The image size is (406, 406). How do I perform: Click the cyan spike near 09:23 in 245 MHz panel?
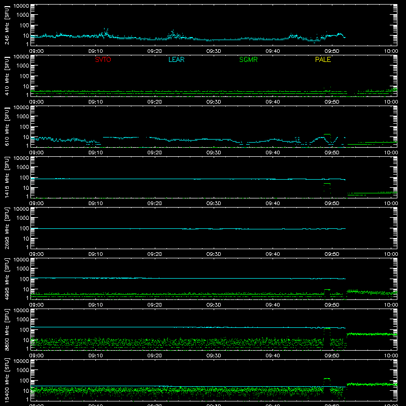click(173, 34)
